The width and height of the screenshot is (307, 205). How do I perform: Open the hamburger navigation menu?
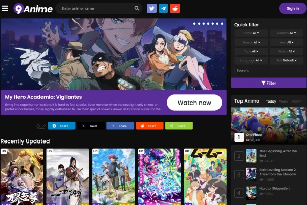[x=5, y=8]
